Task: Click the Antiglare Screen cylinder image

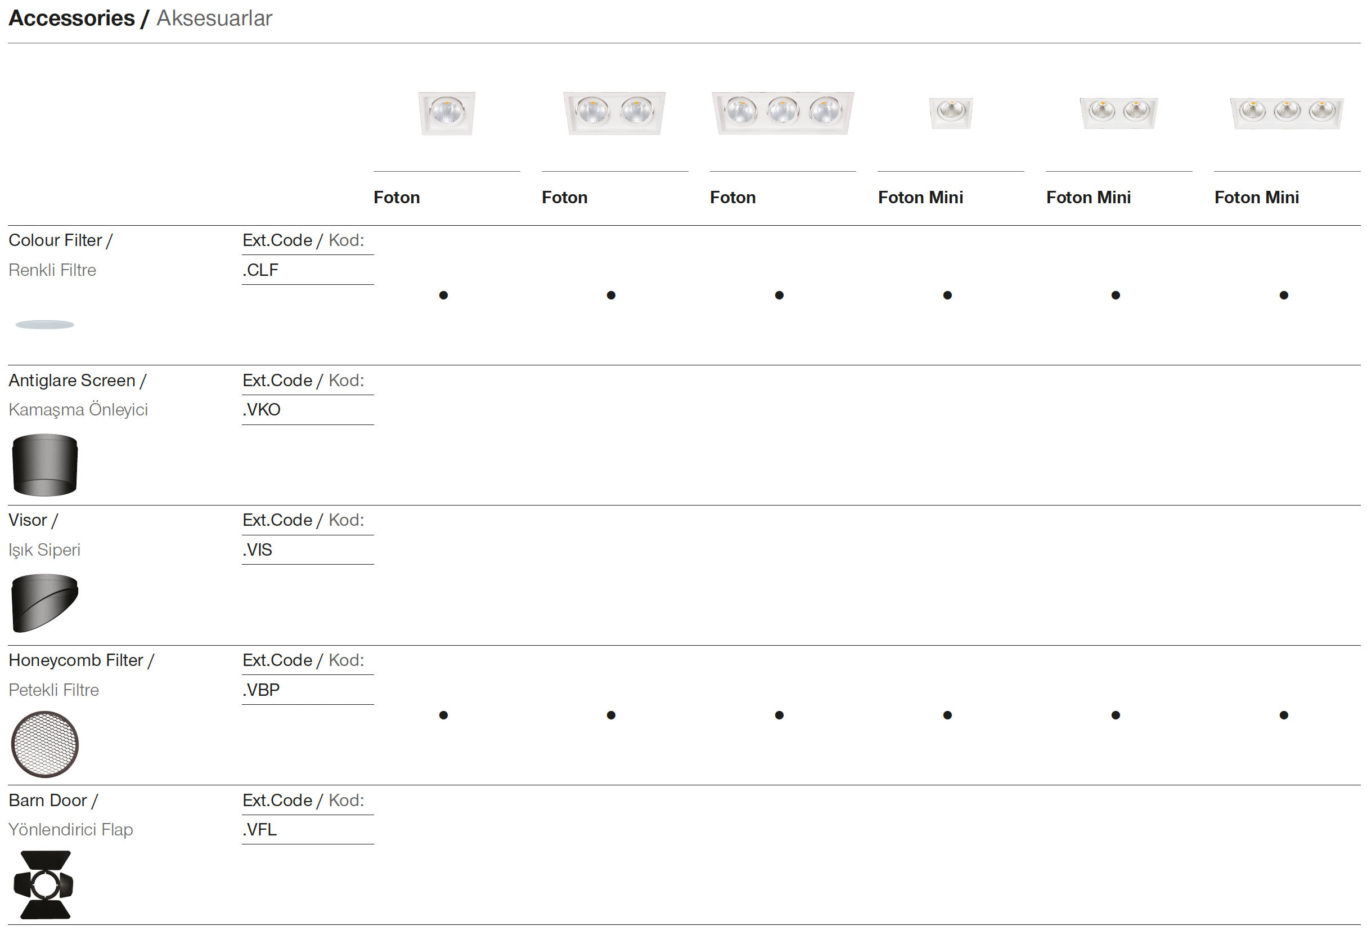Action: 44,464
